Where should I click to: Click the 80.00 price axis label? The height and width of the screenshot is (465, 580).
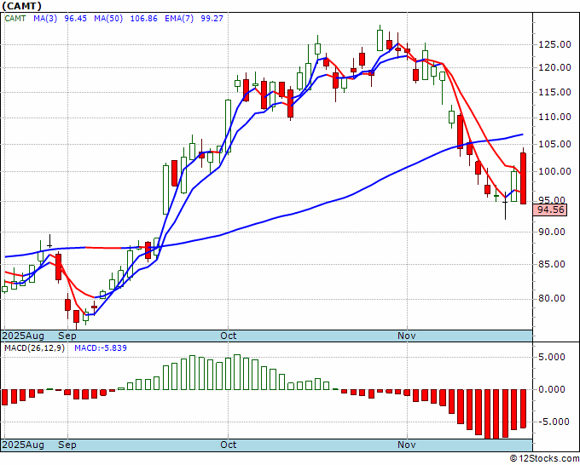(552, 298)
